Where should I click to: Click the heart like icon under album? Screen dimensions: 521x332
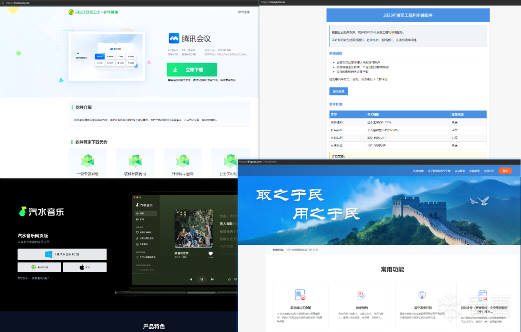coord(210,253)
